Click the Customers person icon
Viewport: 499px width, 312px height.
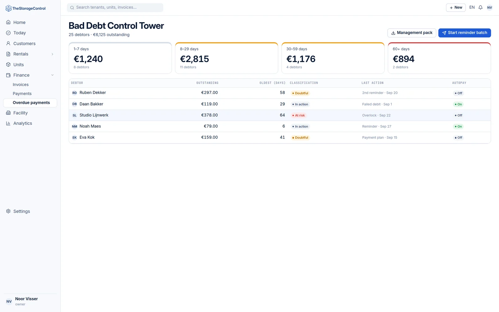coord(8,43)
